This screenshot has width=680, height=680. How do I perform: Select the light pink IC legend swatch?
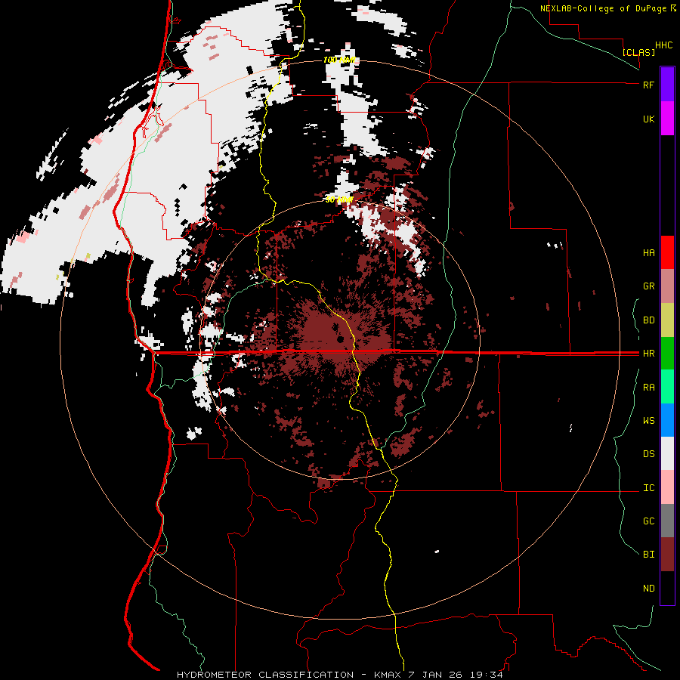point(667,487)
